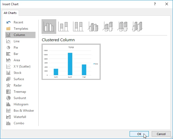This screenshot has height=139, width=173.
Task: Pick the 3-D 100% Stacked Column icon
Action: (123, 27)
